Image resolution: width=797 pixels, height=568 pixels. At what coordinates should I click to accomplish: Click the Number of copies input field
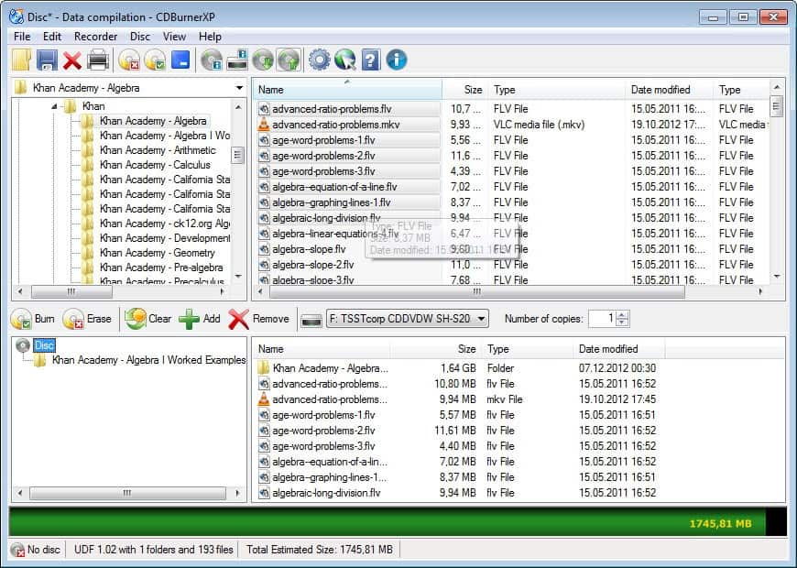602,319
